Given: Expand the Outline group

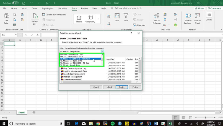Looking at the screenshot, I should coord(209,18).
